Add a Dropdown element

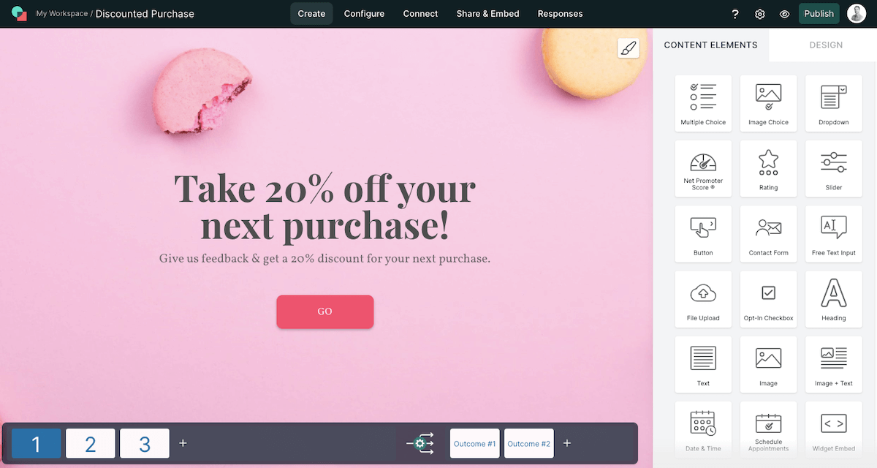click(833, 103)
